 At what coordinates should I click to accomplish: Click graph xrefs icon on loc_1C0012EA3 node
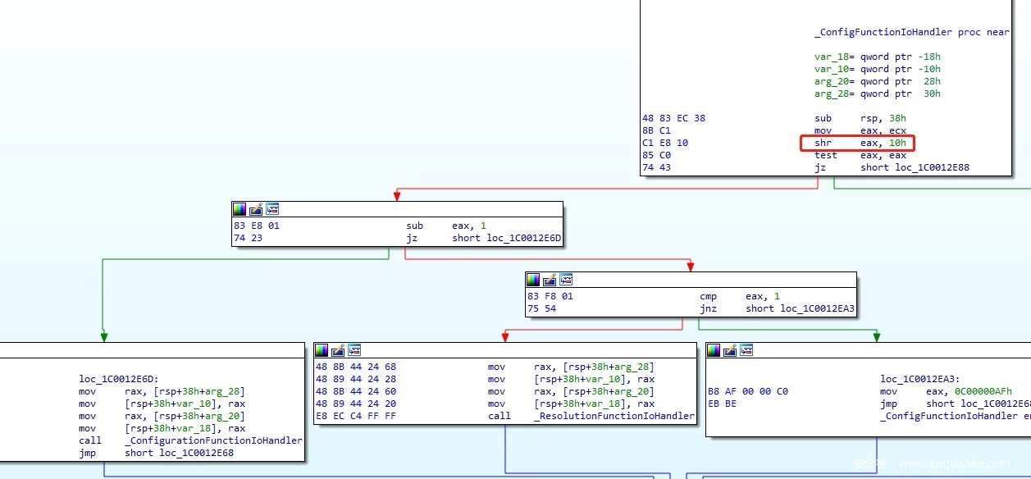pos(746,350)
